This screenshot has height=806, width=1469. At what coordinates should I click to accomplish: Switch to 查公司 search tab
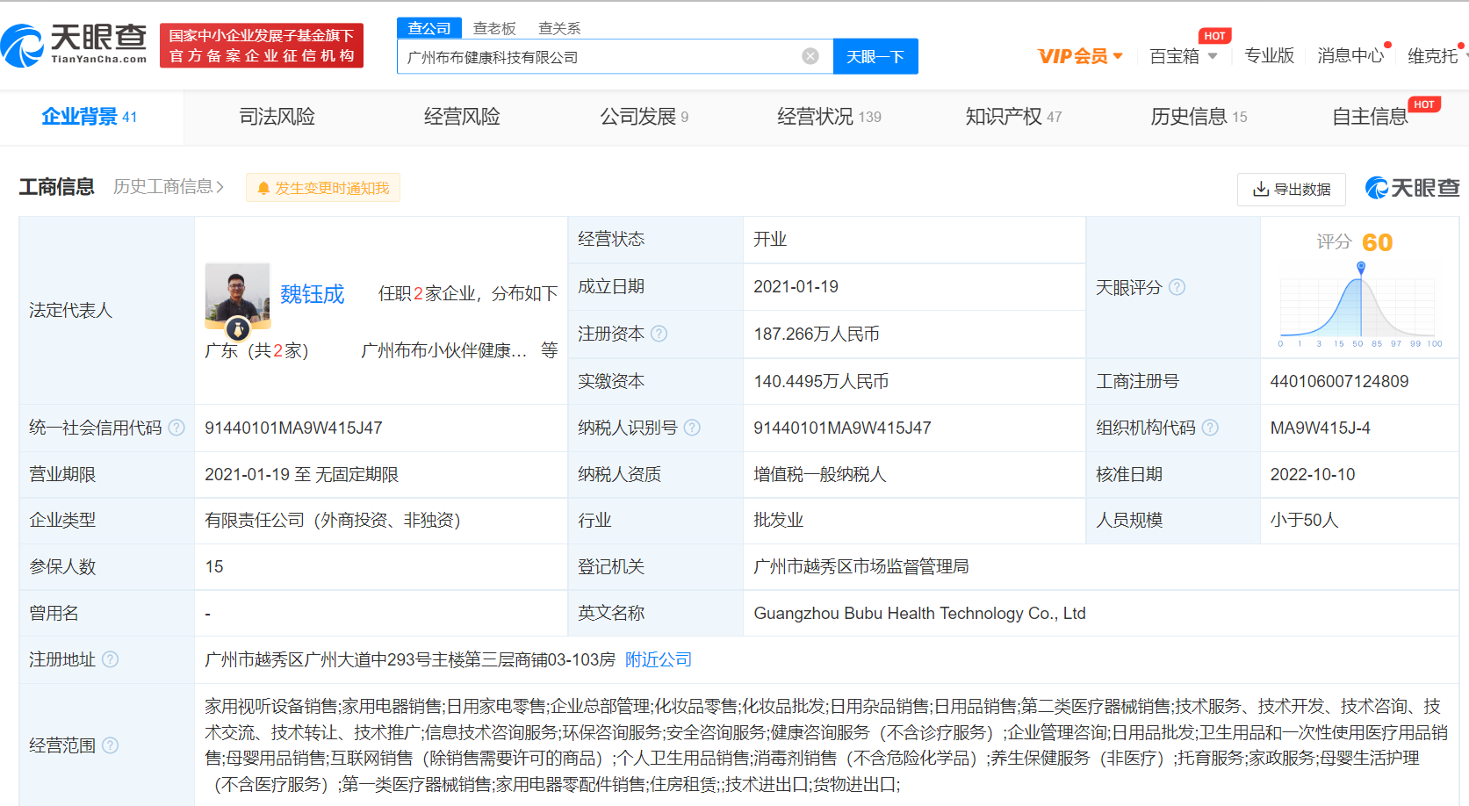click(429, 28)
